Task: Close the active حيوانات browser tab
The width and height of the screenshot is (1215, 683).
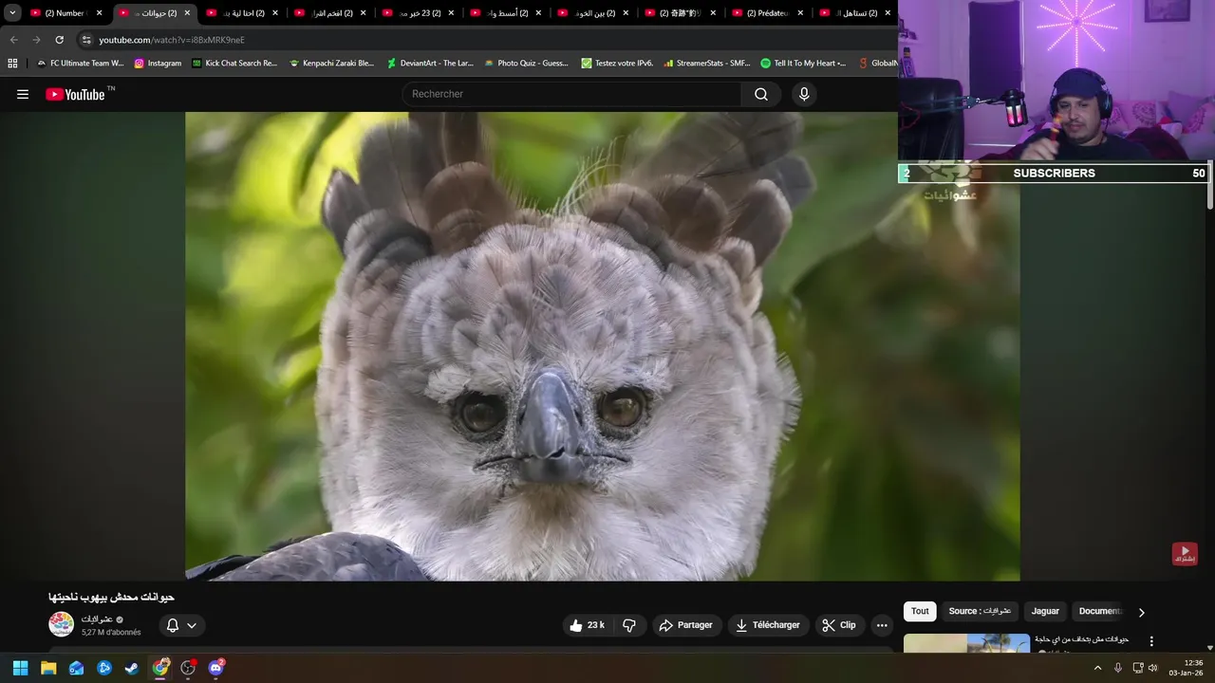Action: coord(187,13)
